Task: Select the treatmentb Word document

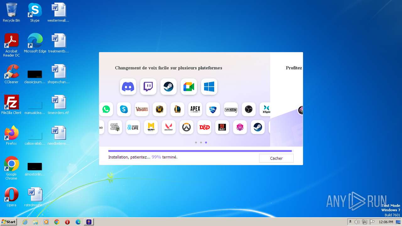Action: coord(58,43)
